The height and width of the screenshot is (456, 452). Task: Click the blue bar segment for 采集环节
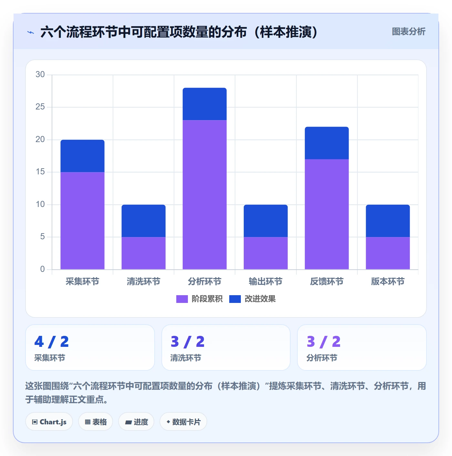[x=82, y=156]
